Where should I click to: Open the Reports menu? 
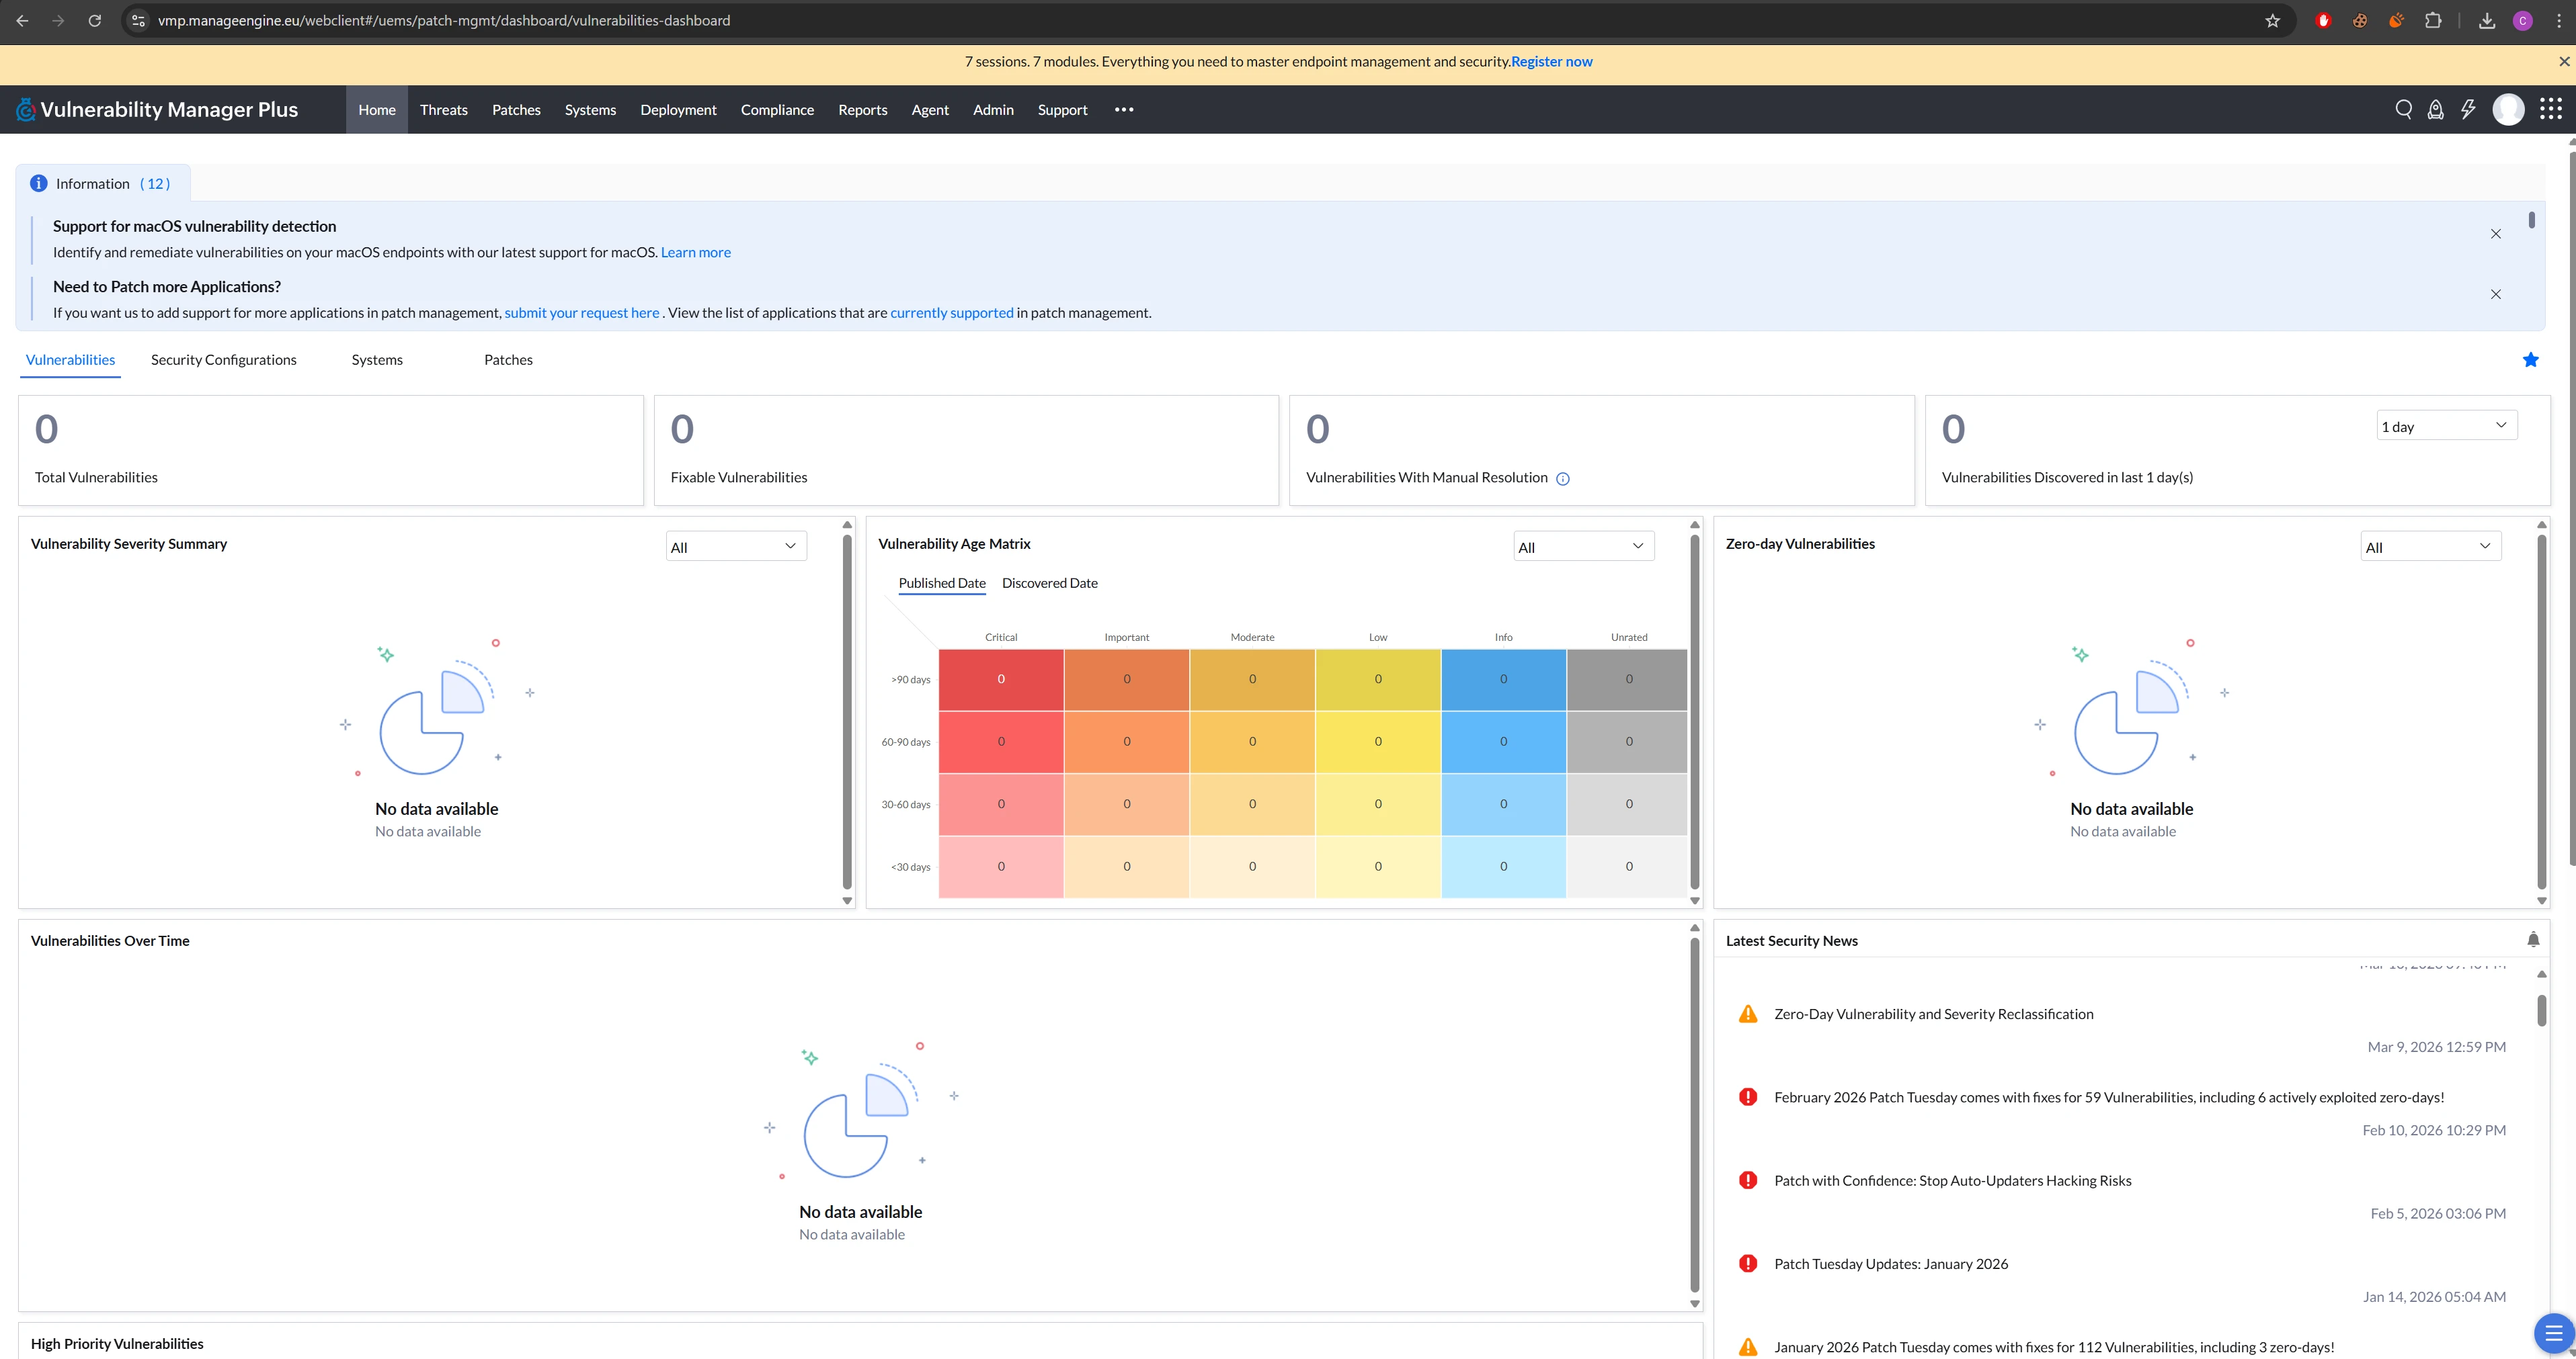(863, 110)
